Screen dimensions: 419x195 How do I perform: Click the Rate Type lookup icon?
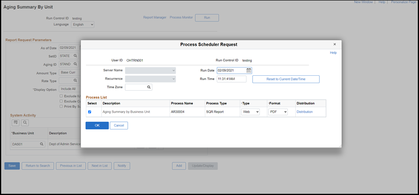coord(75,81)
